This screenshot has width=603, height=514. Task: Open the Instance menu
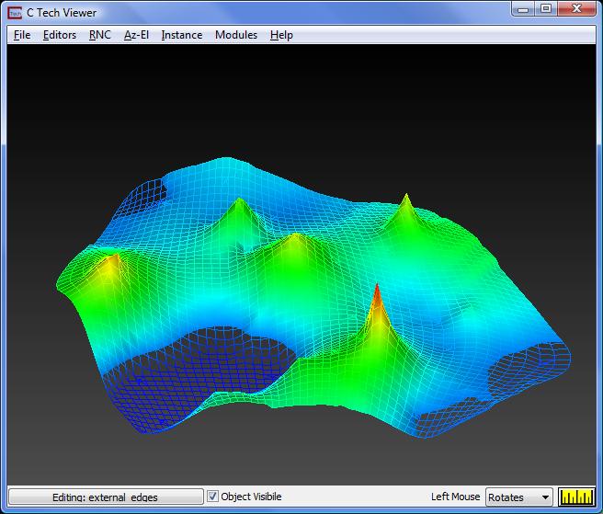point(182,35)
